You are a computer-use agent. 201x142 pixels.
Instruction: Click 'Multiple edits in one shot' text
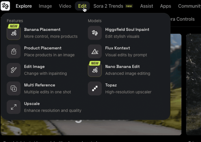coord(47,92)
